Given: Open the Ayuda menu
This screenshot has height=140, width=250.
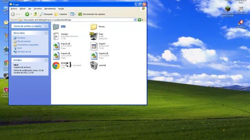Looking at the screenshot, I should click(61, 9).
